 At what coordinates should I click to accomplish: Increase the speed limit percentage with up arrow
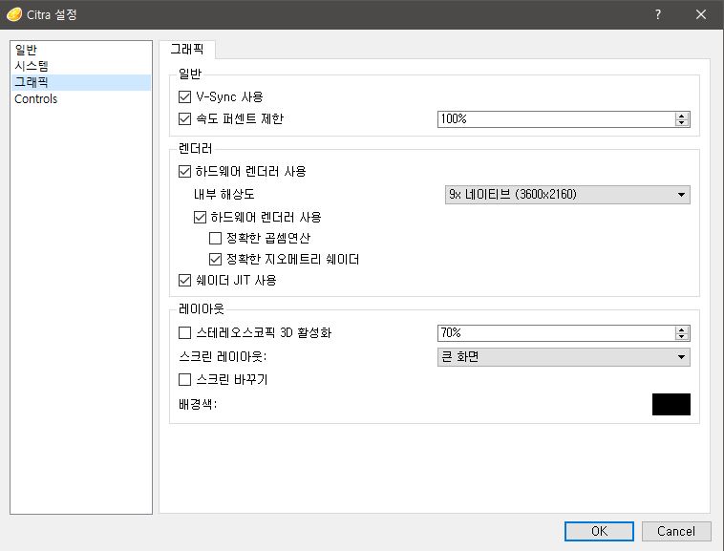click(x=681, y=116)
